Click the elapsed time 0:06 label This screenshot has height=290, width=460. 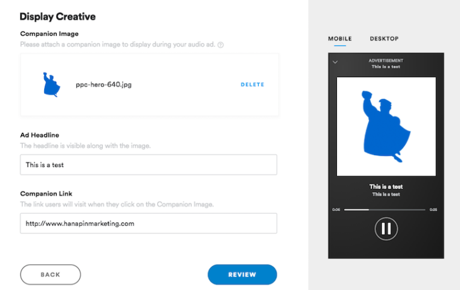(x=336, y=210)
